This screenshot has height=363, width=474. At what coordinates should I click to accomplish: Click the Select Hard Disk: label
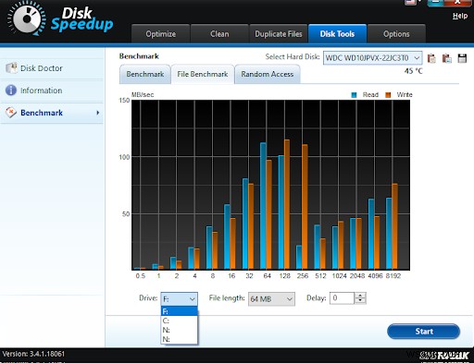(x=293, y=56)
